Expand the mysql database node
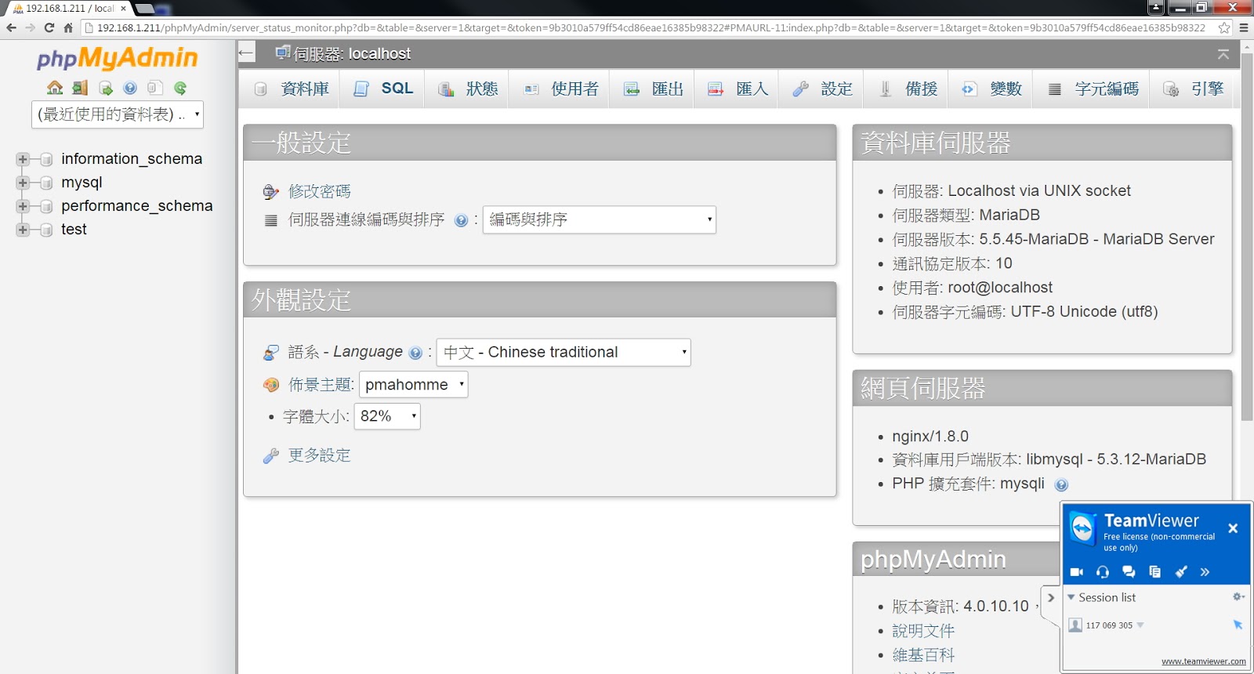This screenshot has width=1254, height=674. (x=23, y=183)
